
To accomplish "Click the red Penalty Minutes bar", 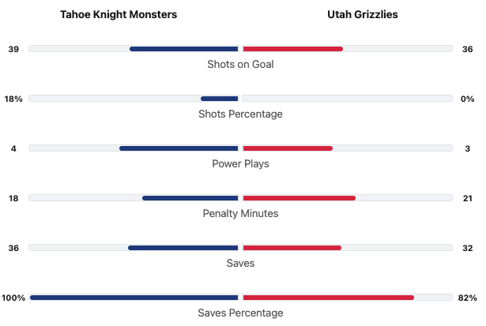I will (299, 198).
